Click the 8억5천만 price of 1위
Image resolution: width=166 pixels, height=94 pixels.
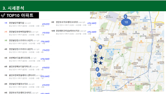coord(46,24)
